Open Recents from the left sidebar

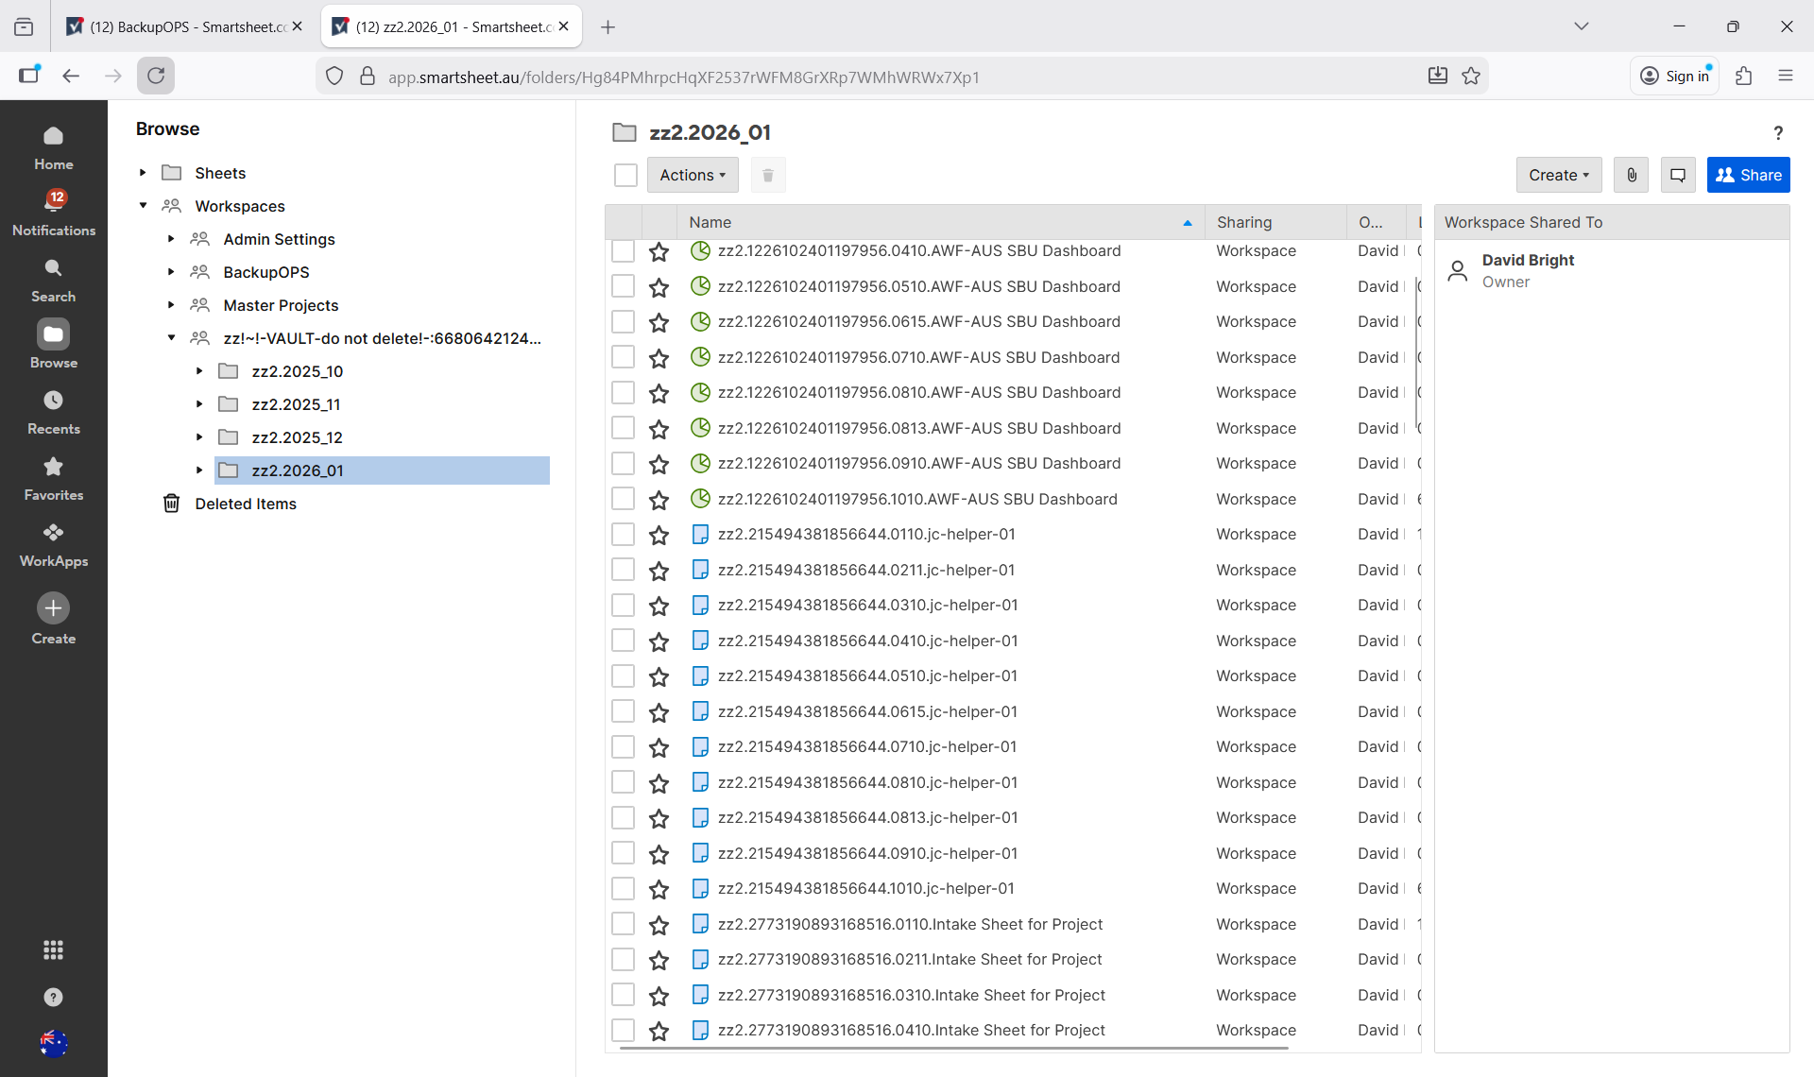point(54,413)
